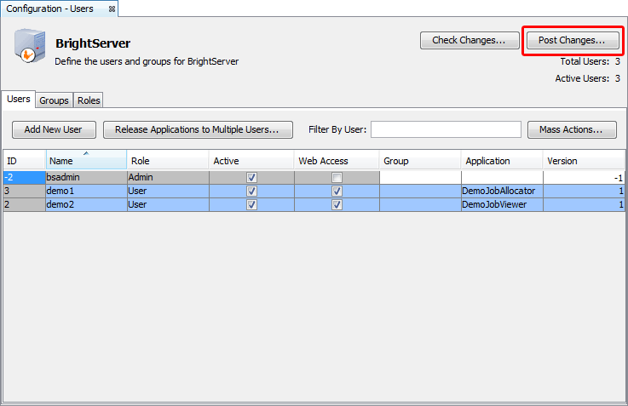The image size is (628, 406).
Task: Uncheck Web Access for demo2
Action: coord(337,205)
